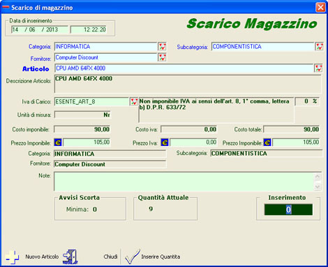Image resolution: width=328 pixels, height=267 pixels.
Task: Open the Subcategoria dropdown arrow icon
Action: (319, 47)
